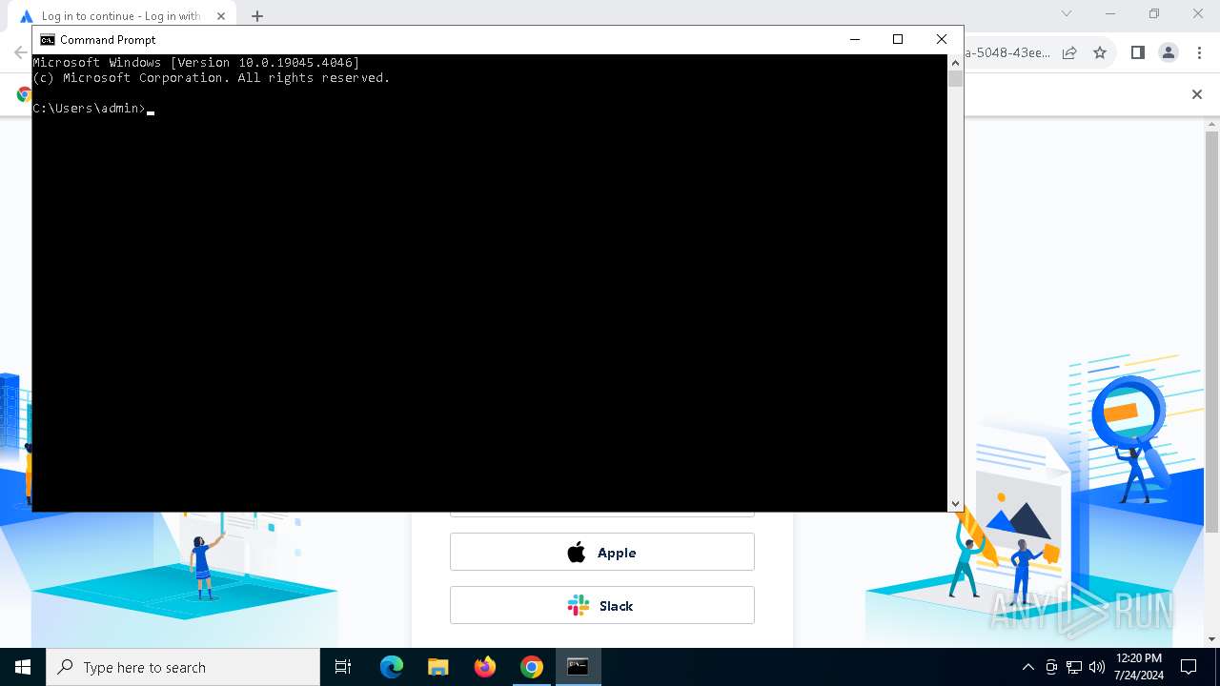The height and width of the screenshot is (686, 1220).
Task: Dismiss the Chrome infobar
Action: (x=1197, y=94)
